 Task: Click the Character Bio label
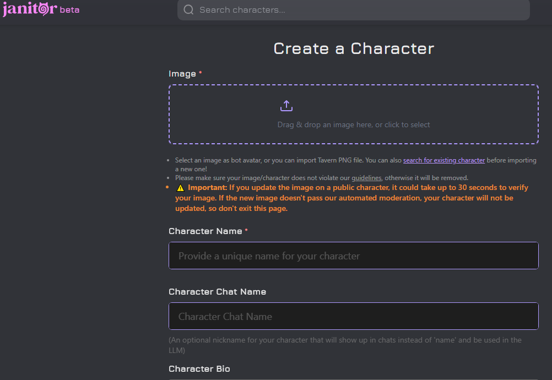click(x=199, y=369)
